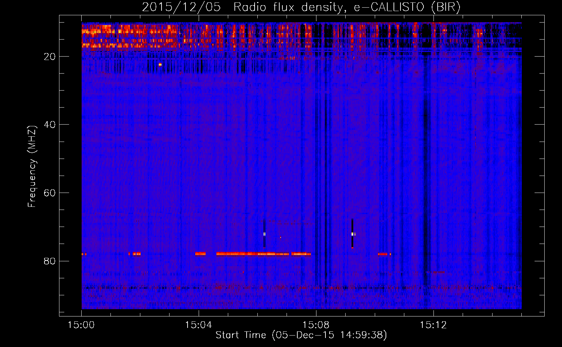Click the long red emission band near 78 MHz
Viewport: 562px width, 347px height.
coord(253,254)
